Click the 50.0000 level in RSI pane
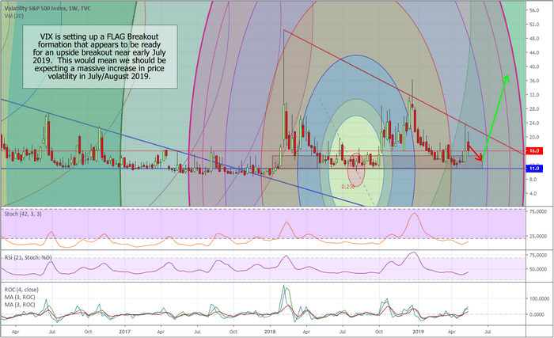554x338 pixels. tap(539, 269)
